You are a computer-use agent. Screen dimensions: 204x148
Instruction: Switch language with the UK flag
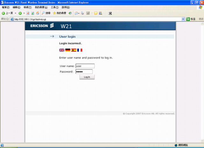[x=62, y=50]
